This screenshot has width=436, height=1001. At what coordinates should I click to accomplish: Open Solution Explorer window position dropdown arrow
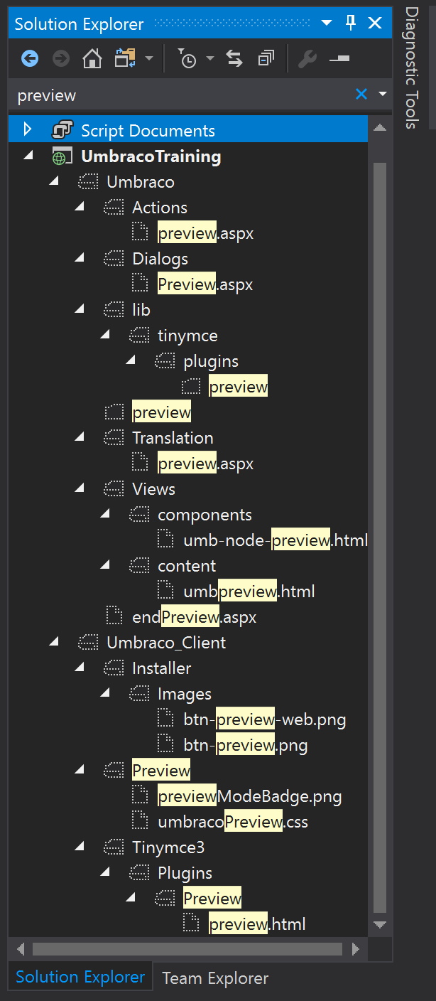[327, 23]
